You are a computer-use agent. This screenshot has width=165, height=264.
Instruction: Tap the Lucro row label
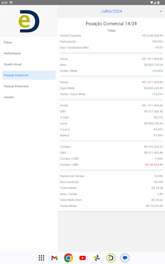pyautogui.click(x=63, y=123)
